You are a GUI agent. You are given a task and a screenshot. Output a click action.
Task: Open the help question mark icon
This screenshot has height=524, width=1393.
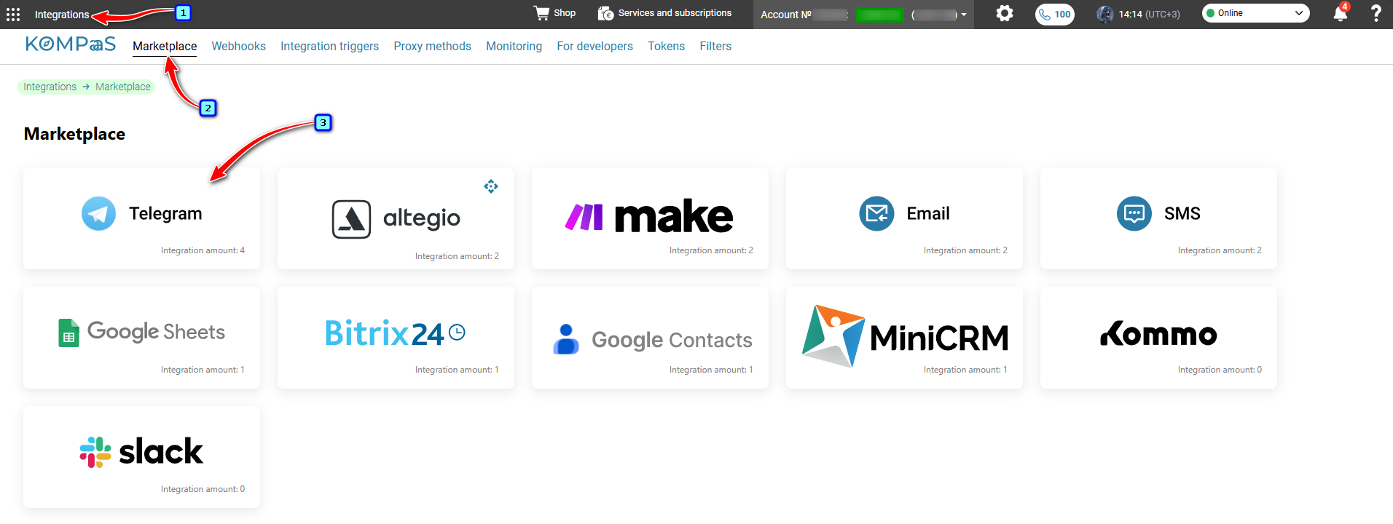pyautogui.click(x=1376, y=13)
